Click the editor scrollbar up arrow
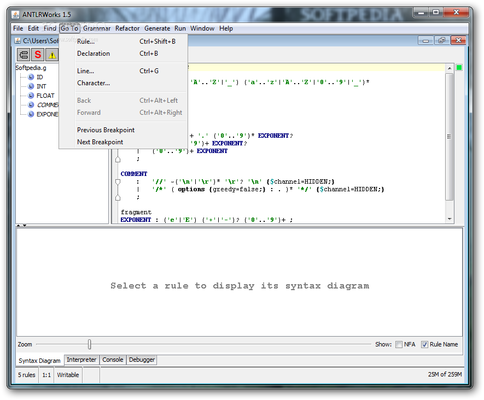Screen dimensions: 484x400 click(x=450, y=68)
